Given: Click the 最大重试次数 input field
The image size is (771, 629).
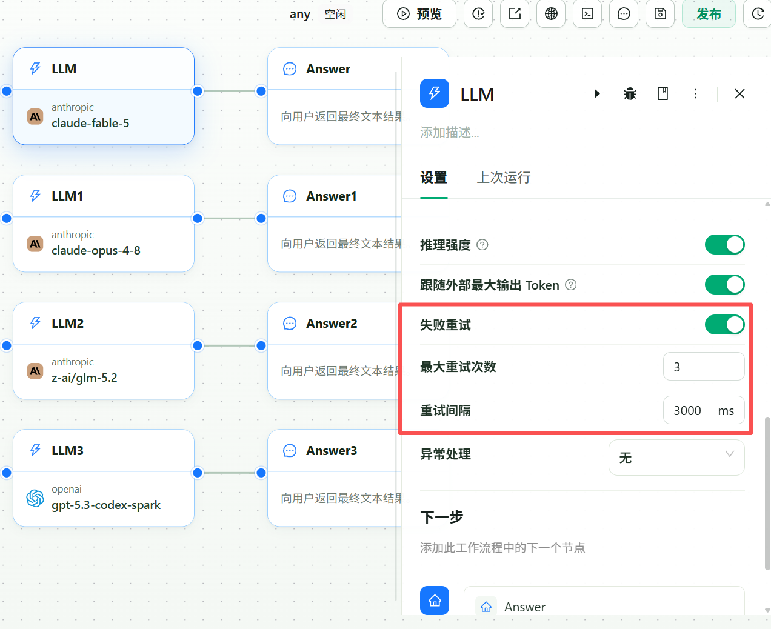Looking at the screenshot, I should coord(704,367).
